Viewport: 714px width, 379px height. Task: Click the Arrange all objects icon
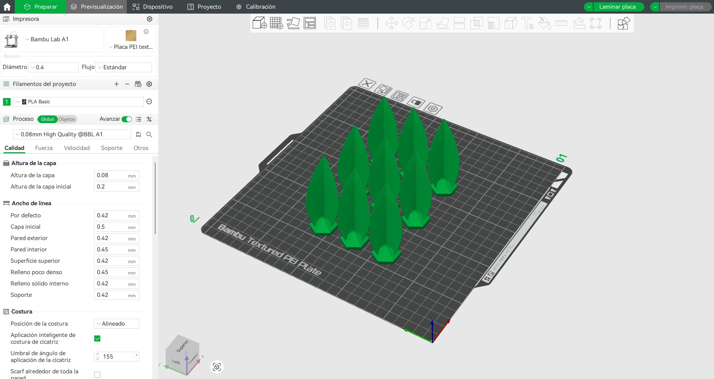coord(310,23)
